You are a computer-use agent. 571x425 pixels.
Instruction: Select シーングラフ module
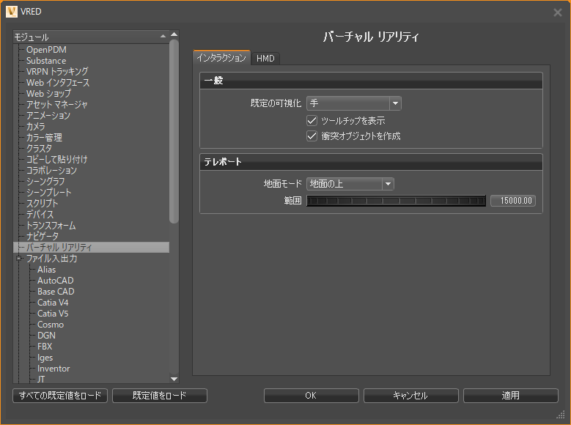[45, 182]
